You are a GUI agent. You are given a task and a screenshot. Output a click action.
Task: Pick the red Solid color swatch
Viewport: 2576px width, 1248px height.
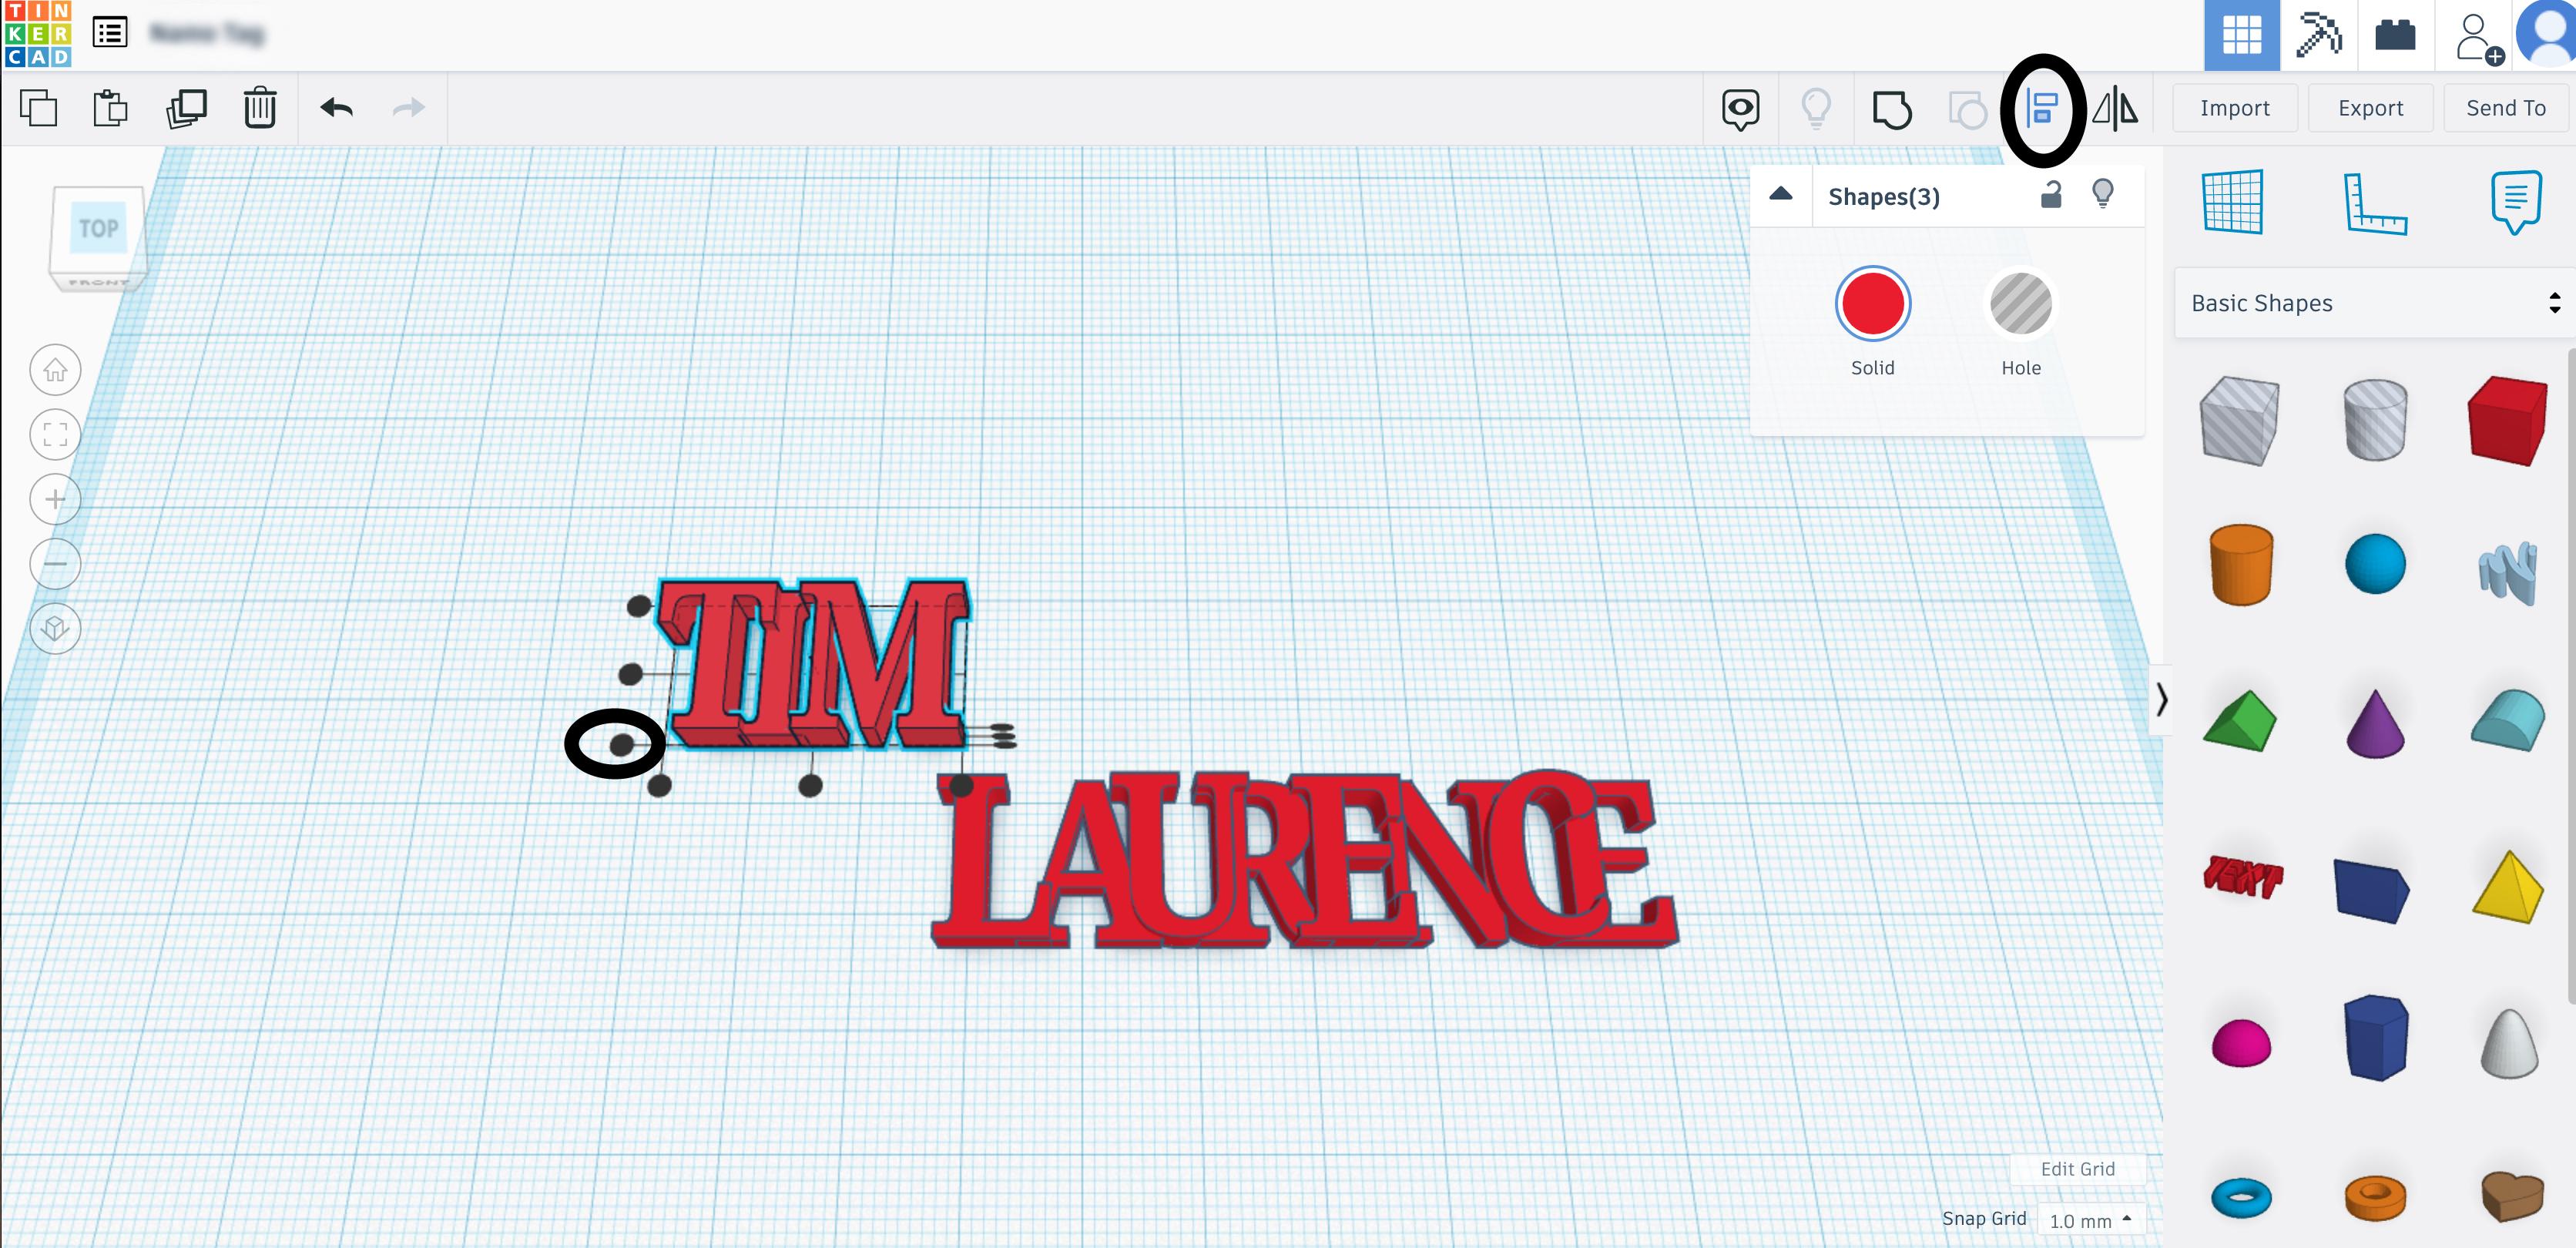(1872, 304)
